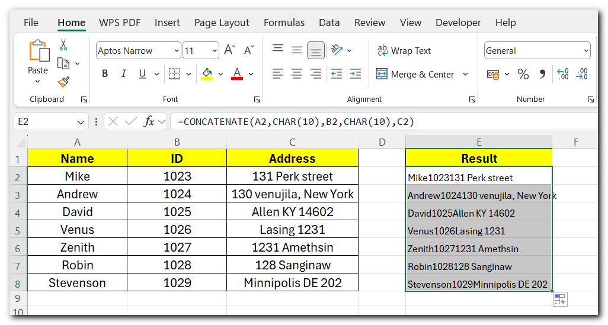This screenshot has width=608, height=325.
Task: Click the Copy icon
Action: 63,63
